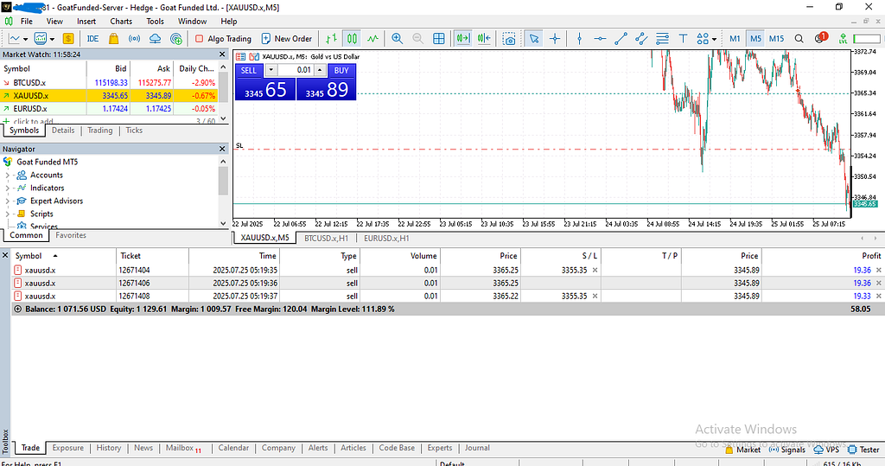Close position 12671406 with its X
This screenshot has height=466, width=885.
pyautogui.click(x=879, y=283)
